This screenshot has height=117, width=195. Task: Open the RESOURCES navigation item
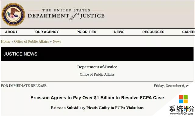click(x=153, y=32)
